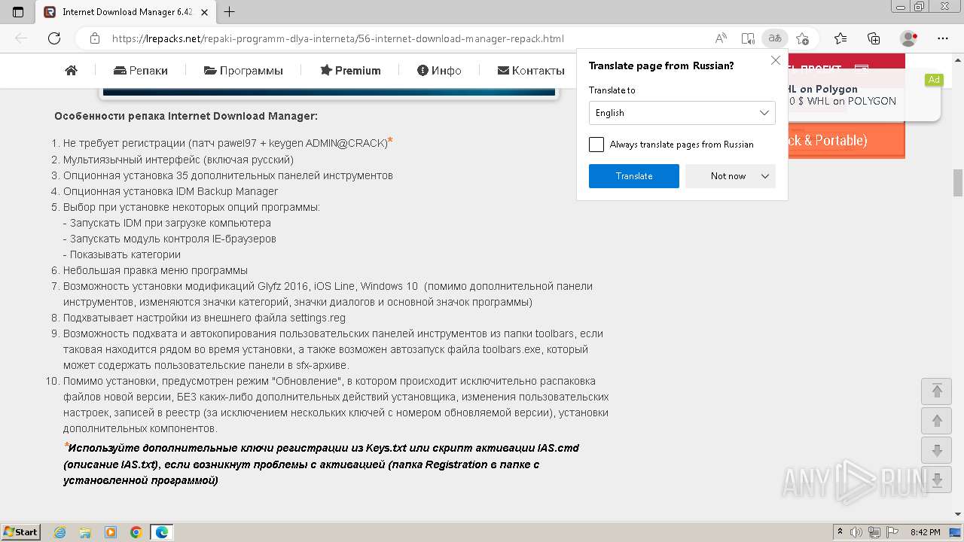Open the Collections icon in toolbar

(874, 38)
